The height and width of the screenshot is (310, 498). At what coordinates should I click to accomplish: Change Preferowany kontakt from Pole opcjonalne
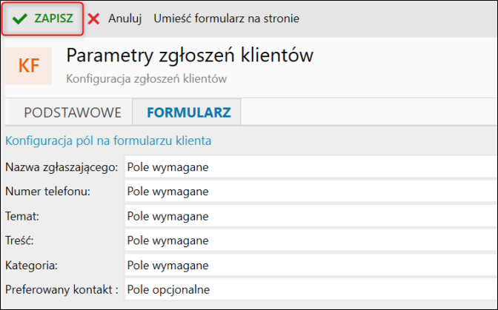(x=311, y=289)
